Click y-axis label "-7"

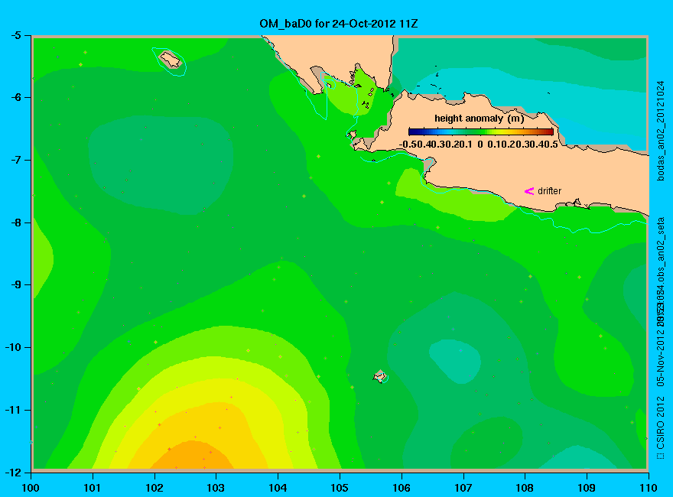pyautogui.click(x=15, y=160)
